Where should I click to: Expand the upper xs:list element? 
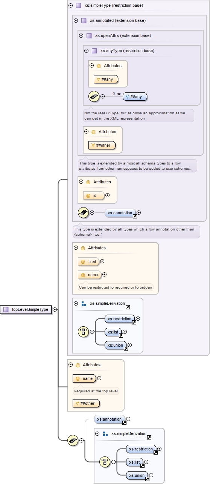(125, 332)
